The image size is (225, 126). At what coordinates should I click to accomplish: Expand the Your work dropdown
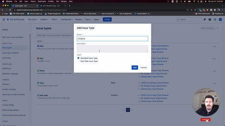pyautogui.click(x=33, y=20)
